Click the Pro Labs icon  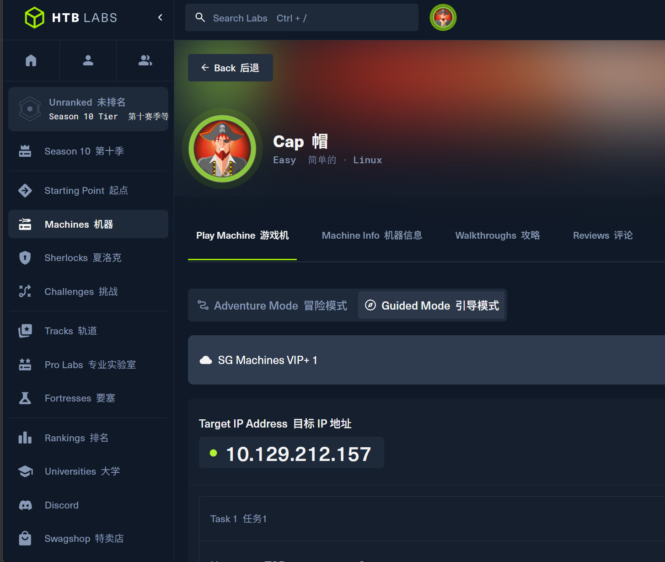(25, 364)
